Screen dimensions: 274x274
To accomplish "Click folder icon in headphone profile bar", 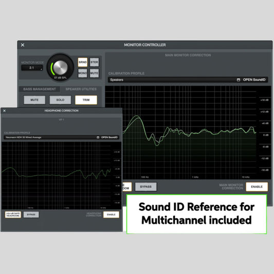I will [98, 138].
